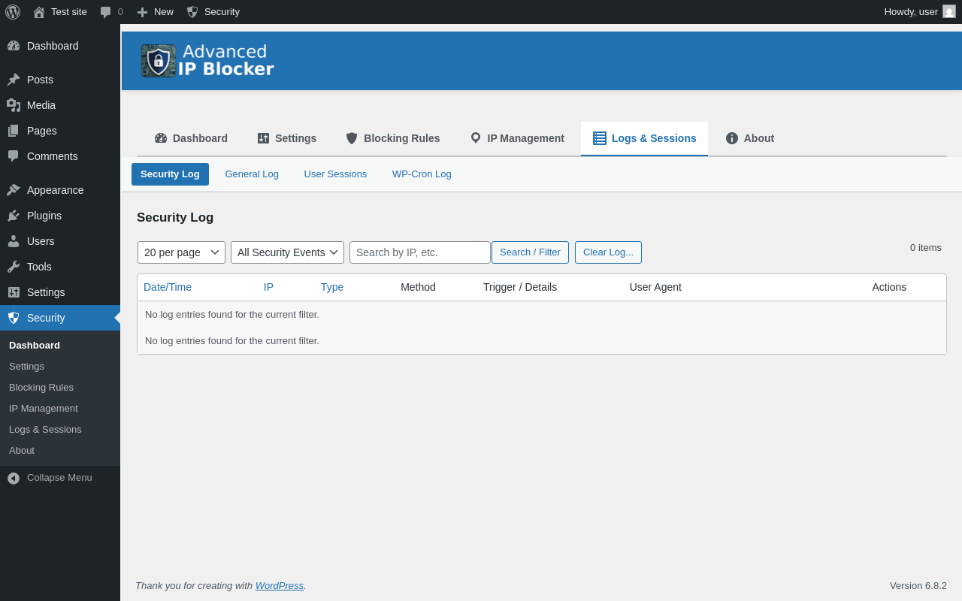Click the sidebar Security shield icon
Viewport: 962px width, 601px height.
coord(14,318)
